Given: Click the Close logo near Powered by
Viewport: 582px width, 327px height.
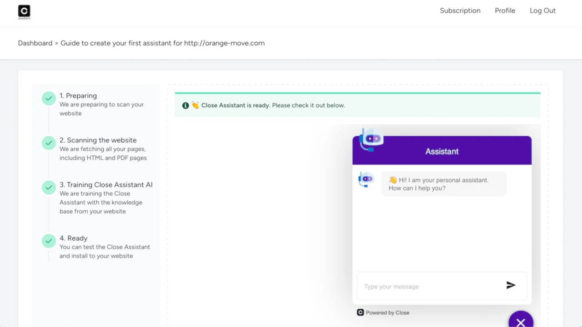Looking at the screenshot, I should [361, 312].
